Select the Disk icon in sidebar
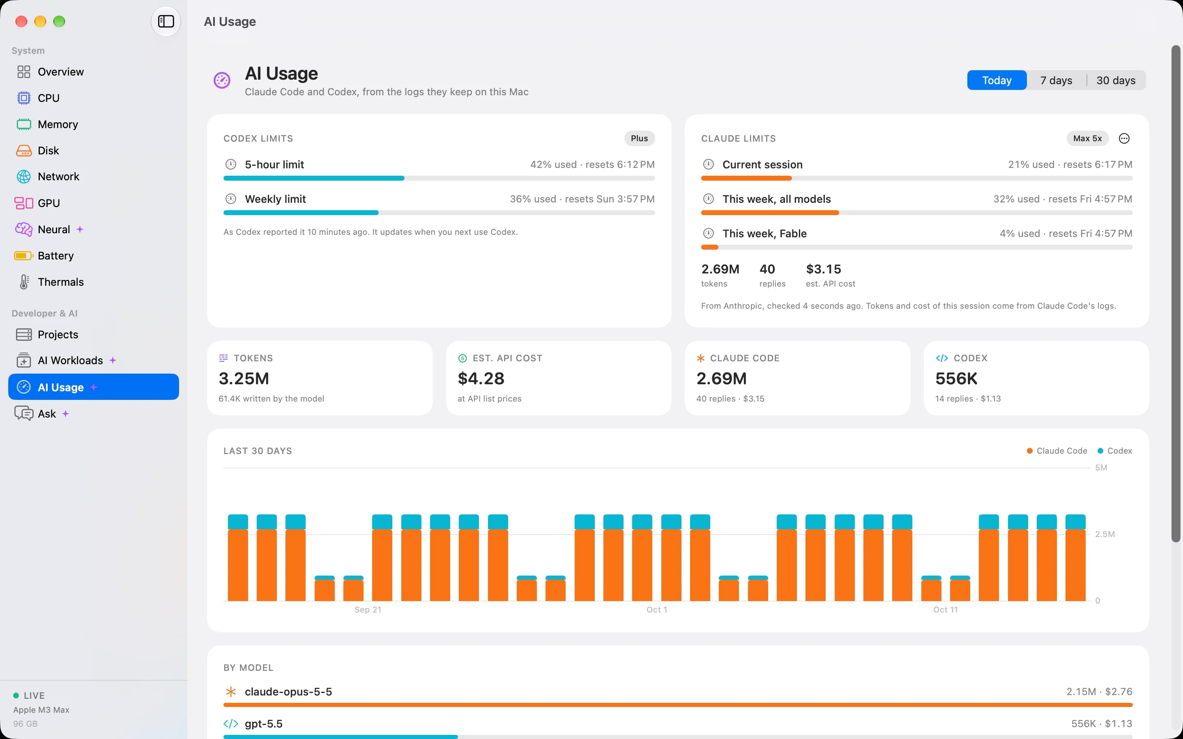 [23, 151]
